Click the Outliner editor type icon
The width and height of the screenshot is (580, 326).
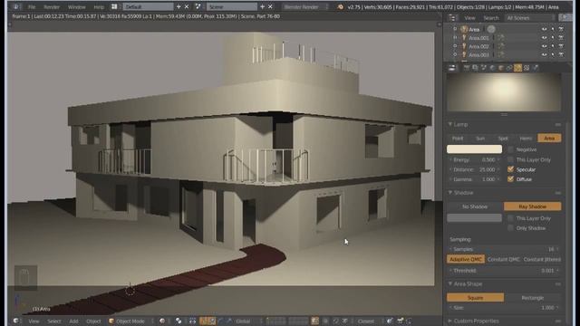tap(452, 18)
